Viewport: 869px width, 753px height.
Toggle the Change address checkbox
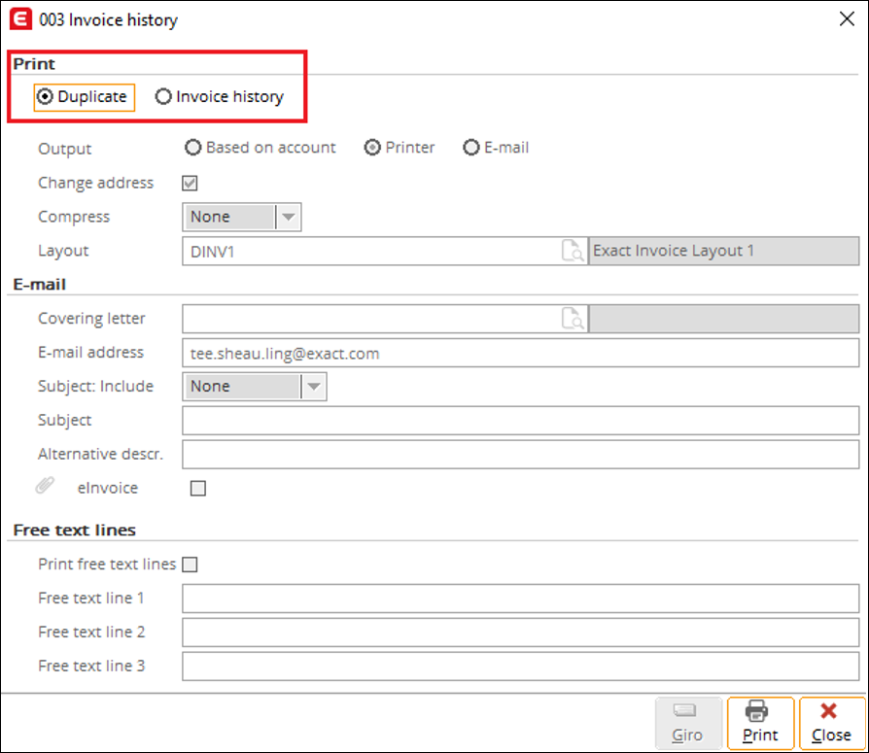(191, 183)
